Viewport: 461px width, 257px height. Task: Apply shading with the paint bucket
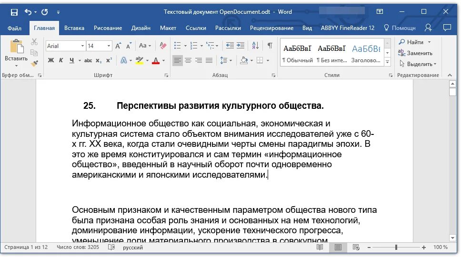point(244,60)
